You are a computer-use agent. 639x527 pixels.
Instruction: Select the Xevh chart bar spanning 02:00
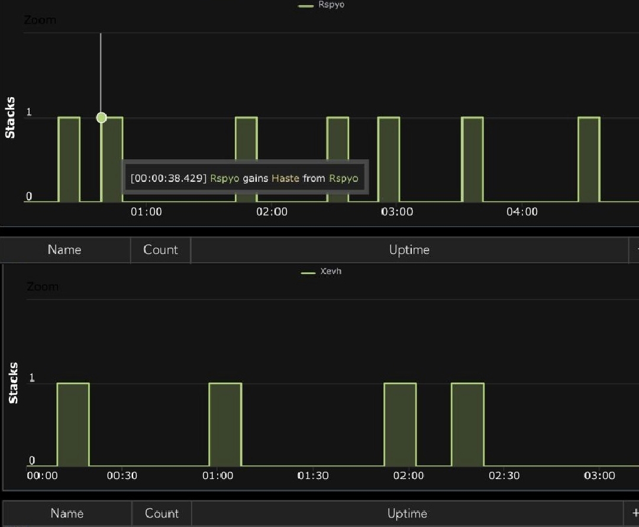[400, 424]
